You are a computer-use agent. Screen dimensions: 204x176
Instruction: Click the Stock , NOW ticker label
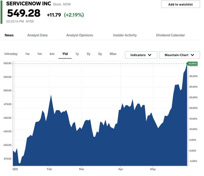[x=62, y=4]
